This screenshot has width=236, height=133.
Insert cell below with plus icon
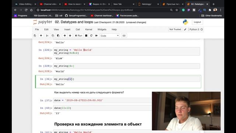click(x=41, y=35)
